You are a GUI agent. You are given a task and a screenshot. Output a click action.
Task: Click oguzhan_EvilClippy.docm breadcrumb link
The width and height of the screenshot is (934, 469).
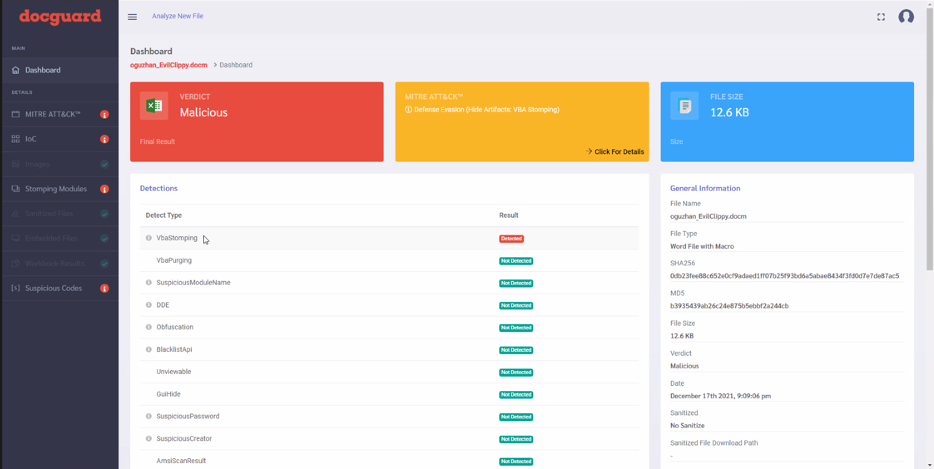click(x=168, y=65)
